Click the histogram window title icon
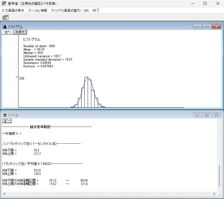The image size is (224, 199). click(x=5, y=27)
